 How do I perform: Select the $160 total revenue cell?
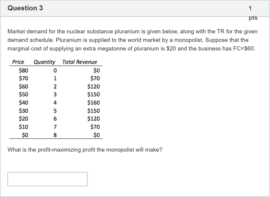coord(94,103)
